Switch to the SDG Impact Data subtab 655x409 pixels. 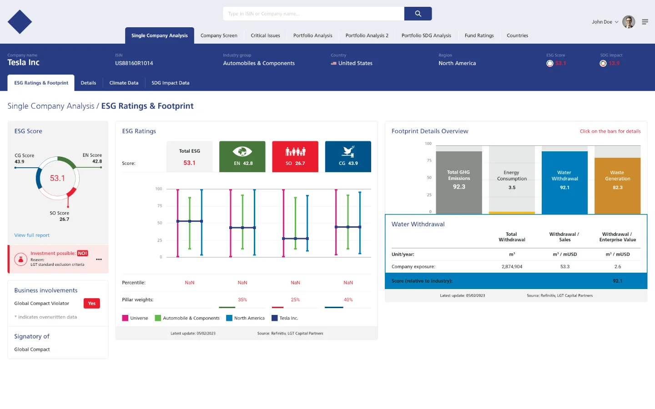(x=171, y=83)
